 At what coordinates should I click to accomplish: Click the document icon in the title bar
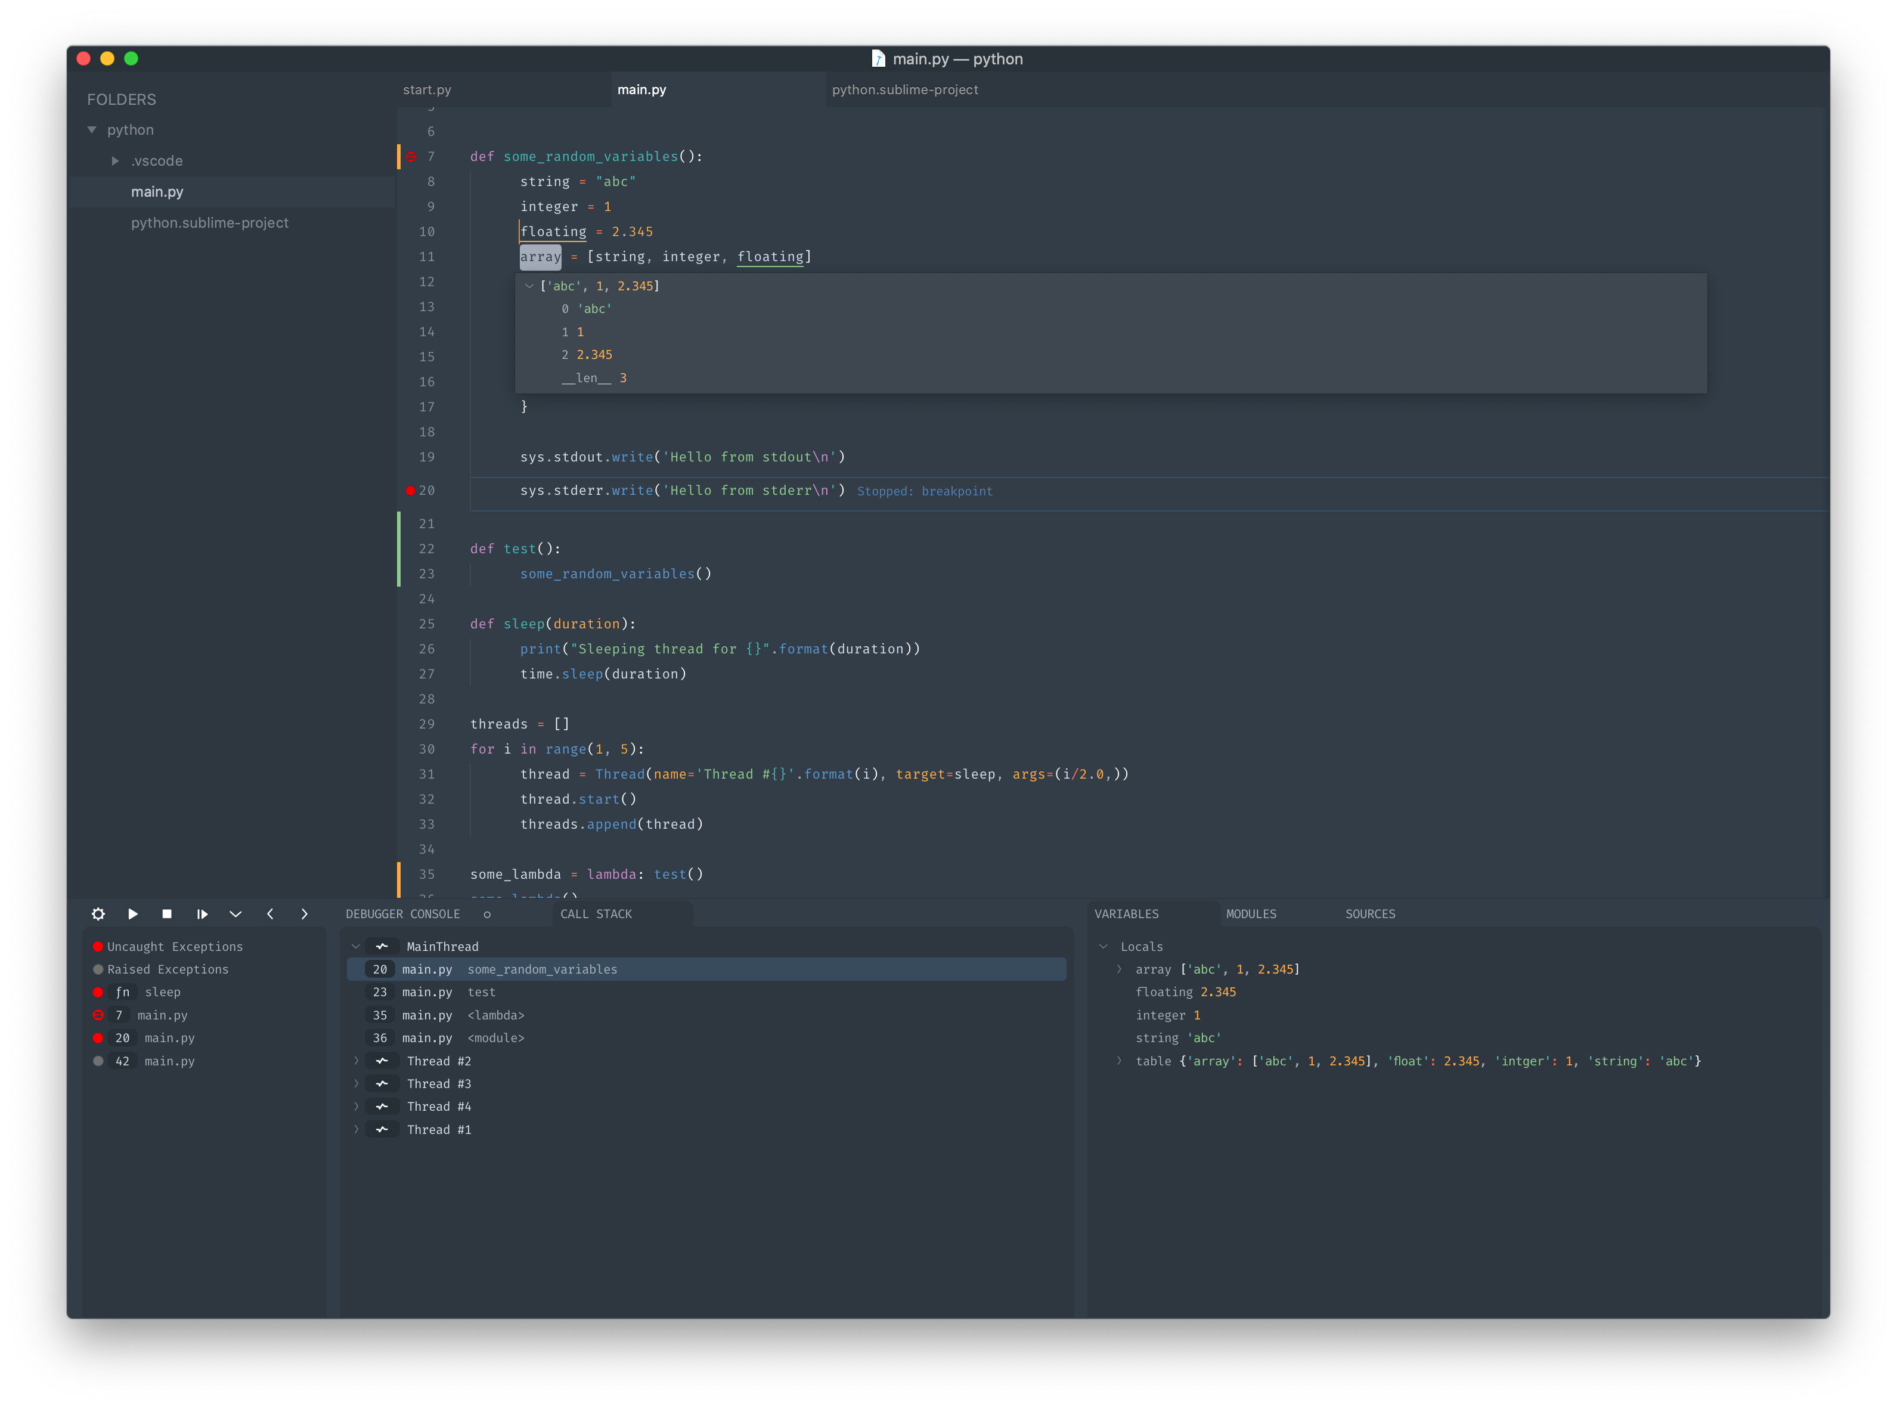(x=878, y=59)
